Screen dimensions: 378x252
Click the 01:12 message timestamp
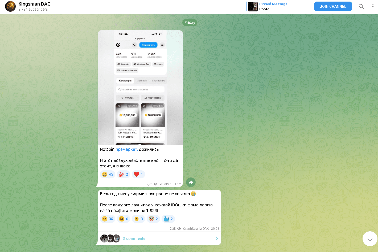[177, 184]
